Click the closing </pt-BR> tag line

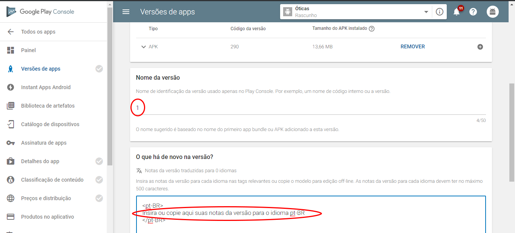click(154, 220)
